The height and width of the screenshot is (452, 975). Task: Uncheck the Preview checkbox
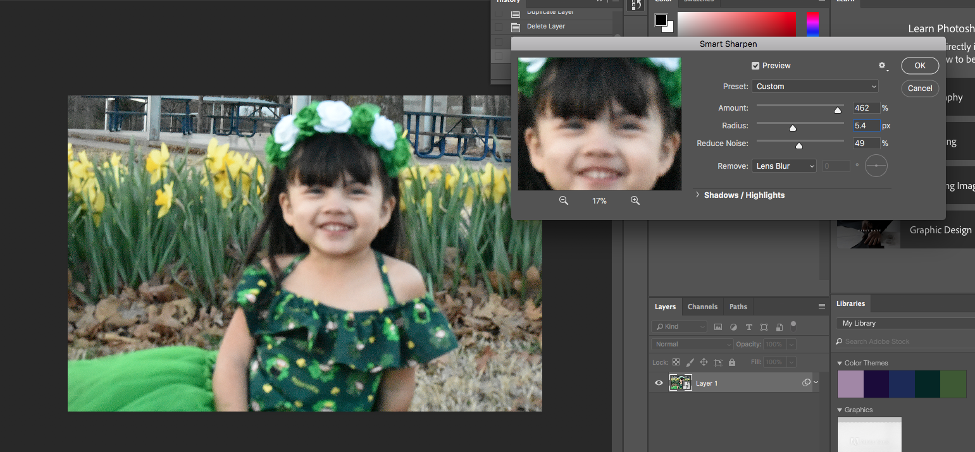(x=755, y=66)
